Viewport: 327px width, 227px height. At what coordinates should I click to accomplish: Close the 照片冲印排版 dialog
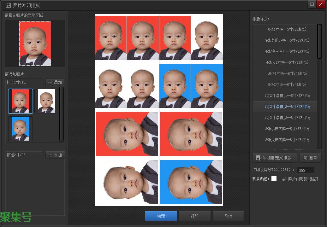321,4
